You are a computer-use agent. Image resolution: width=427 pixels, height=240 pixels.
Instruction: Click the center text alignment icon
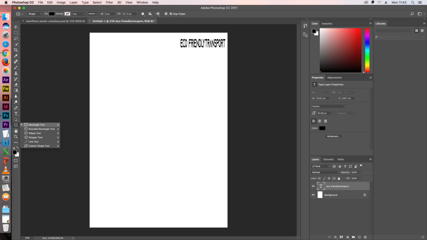coord(319,121)
